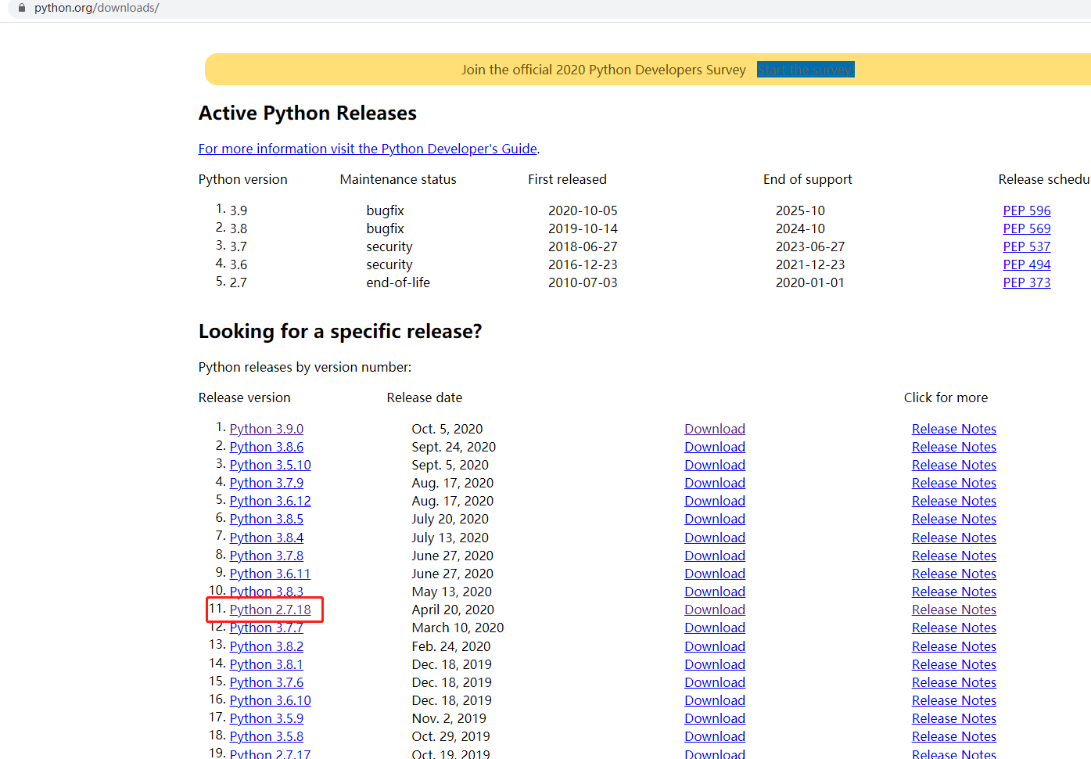This screenshot has height=759, width=1091.
Task: Open Release Notes for Python 3.8.6
Action: [954, 447]
